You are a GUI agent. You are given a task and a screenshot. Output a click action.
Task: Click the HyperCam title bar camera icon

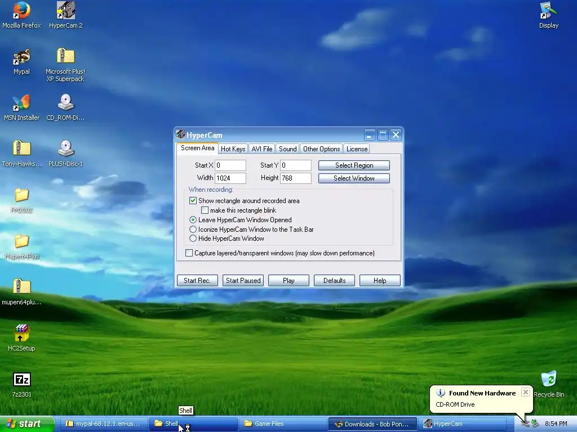click(180, 134)
